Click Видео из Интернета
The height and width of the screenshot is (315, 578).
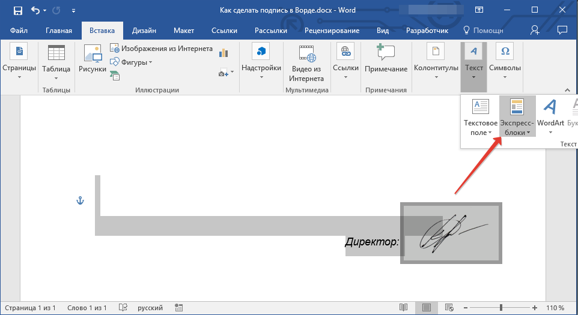coord(306,64)
